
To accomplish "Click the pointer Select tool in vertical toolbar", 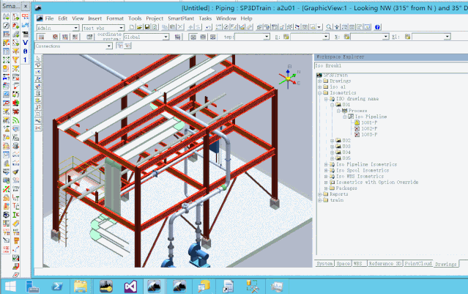I will click(x=38, y=58).
